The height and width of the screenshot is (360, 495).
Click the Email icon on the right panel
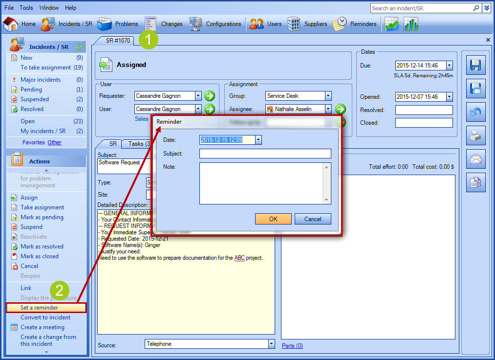click(x=475, y=159)
